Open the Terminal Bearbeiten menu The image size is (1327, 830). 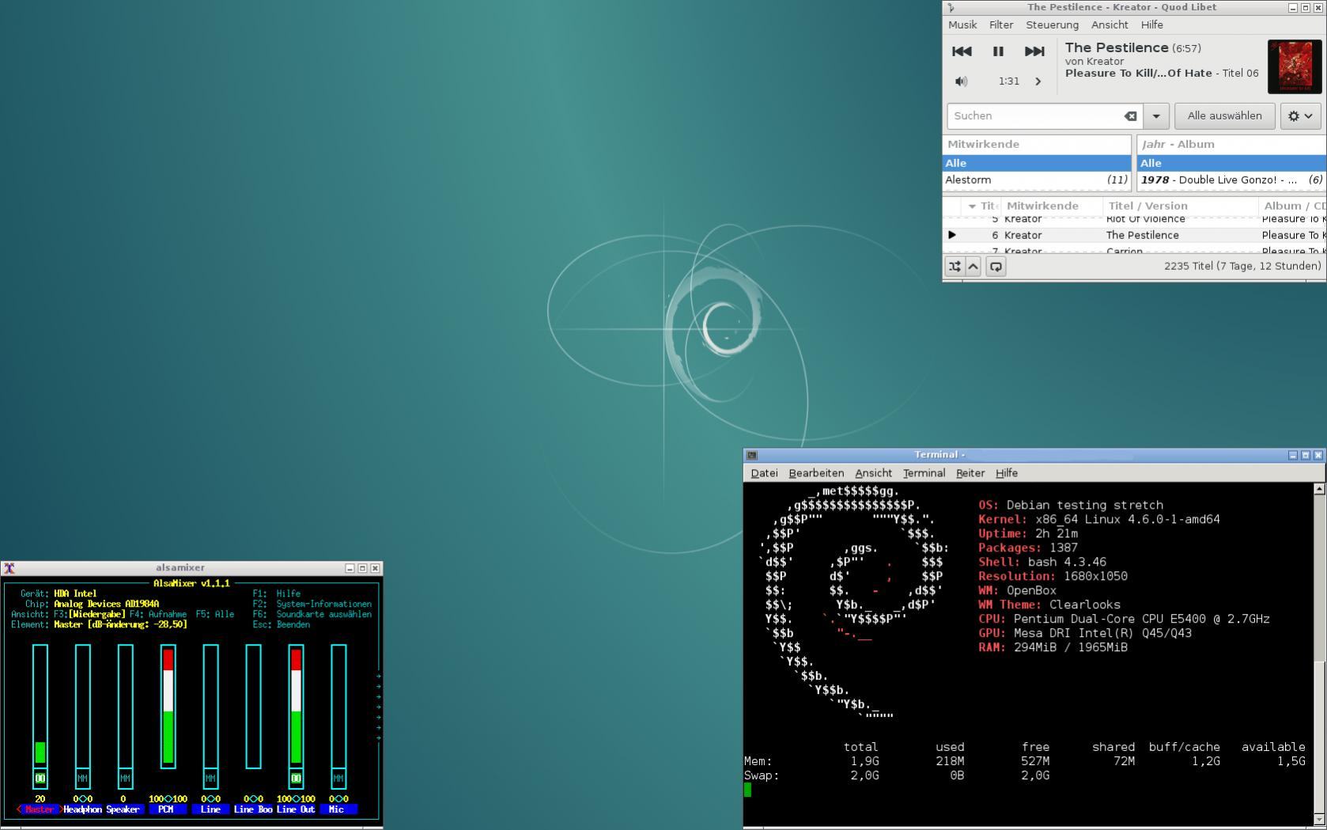(x=816, y=473)
